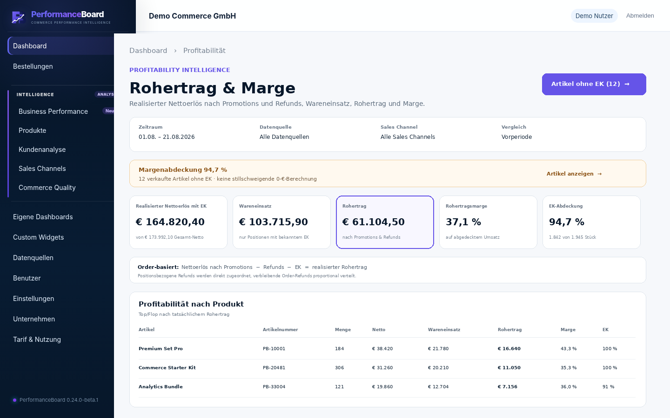Viewport: 670px width, 418px height.
Task: Select the highlighted Rohertrag KPI card
Action: point(385,222)
